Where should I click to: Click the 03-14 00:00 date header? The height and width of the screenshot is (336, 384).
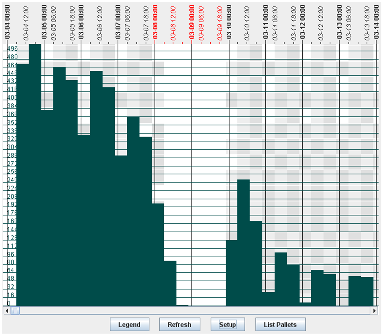click(376, 22)
